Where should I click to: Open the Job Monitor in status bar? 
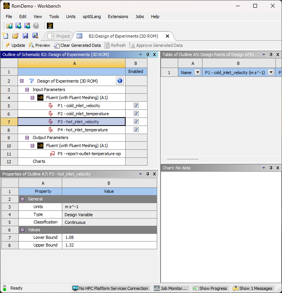coord(171,288)
